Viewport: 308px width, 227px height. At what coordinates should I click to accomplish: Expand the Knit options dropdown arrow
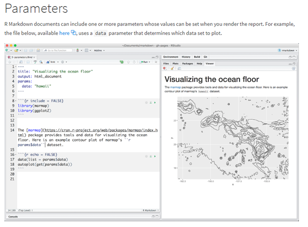point(58,62)
